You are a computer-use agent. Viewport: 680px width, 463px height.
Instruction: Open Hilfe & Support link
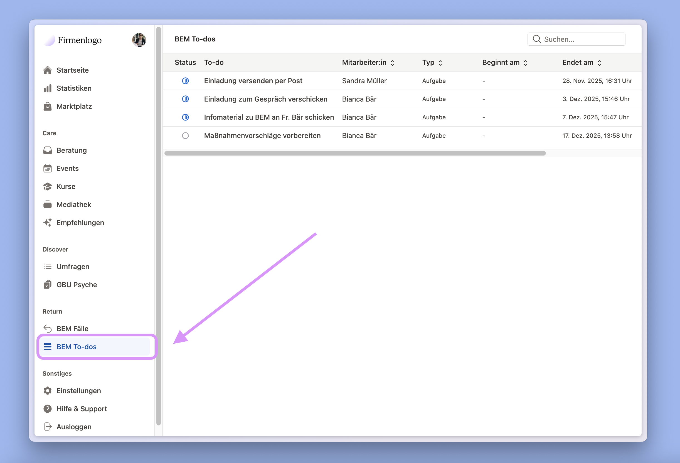coord(81,409)
